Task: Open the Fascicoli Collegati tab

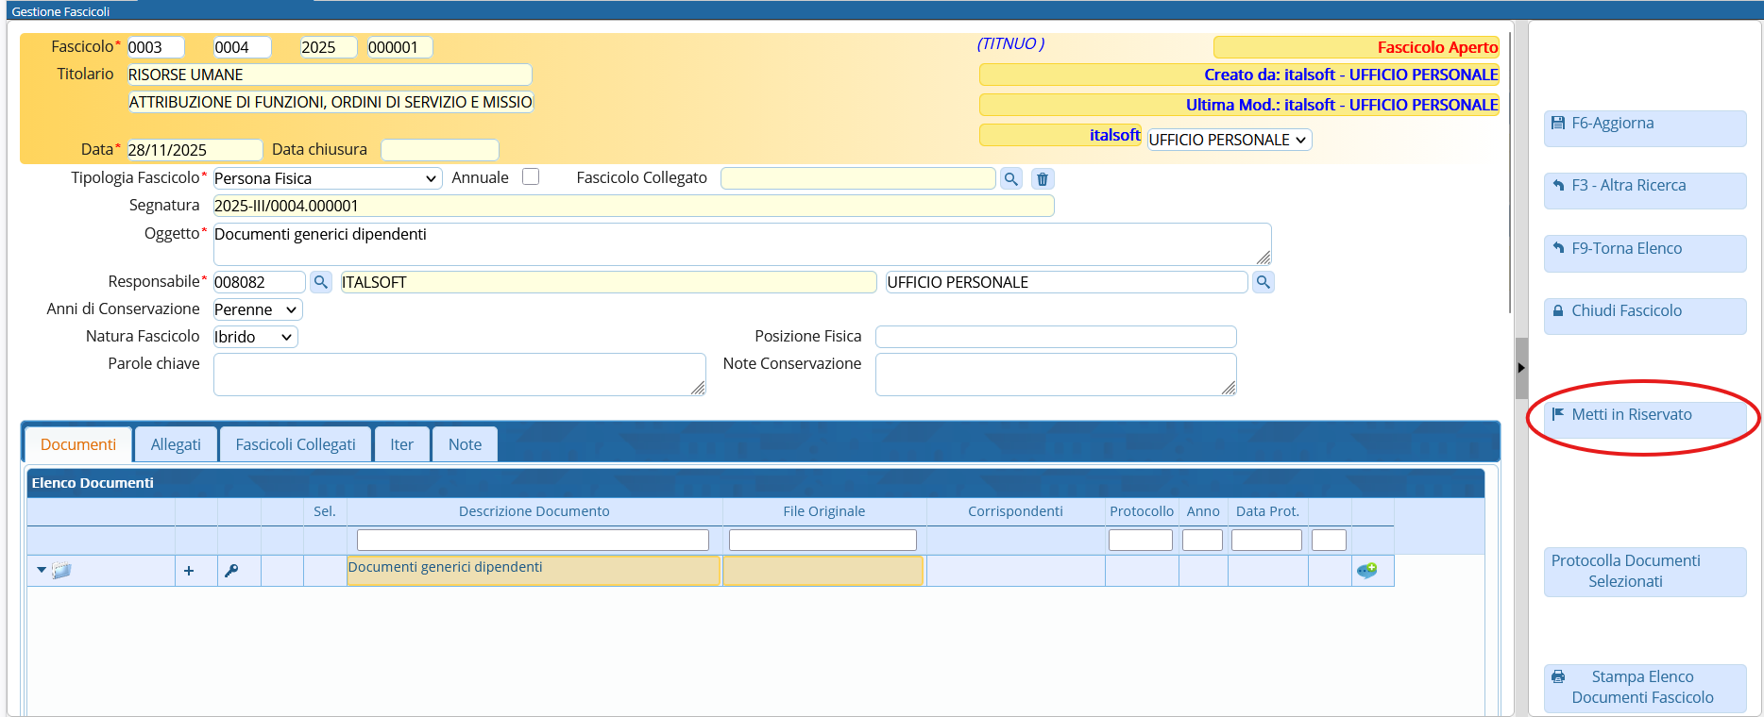Action: (x=296, y=444)
